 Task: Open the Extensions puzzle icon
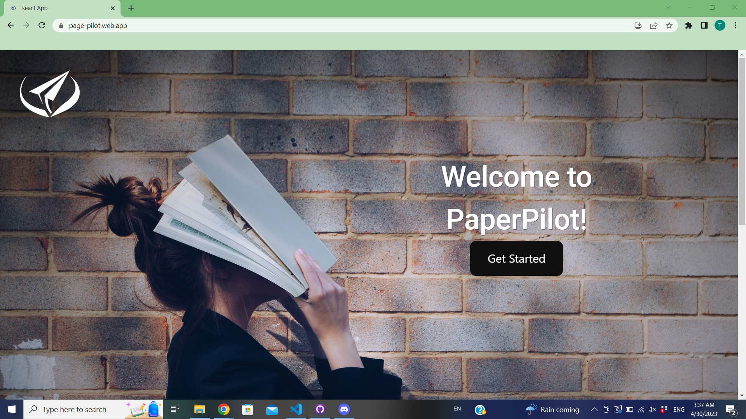688,26
